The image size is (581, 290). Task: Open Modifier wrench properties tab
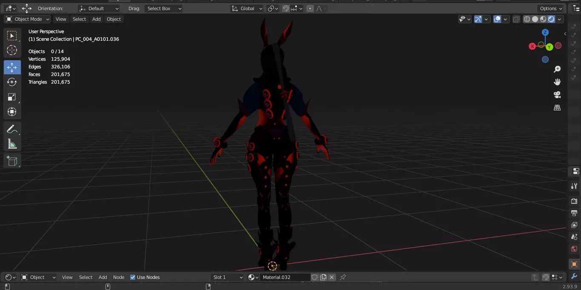click(574, 276)
